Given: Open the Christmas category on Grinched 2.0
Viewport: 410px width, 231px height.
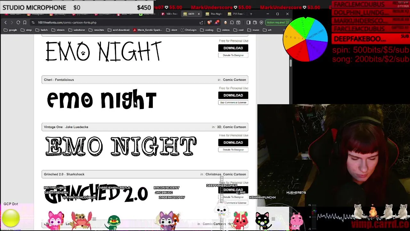Looking at the screenshot, I should [x=213, y=174].
